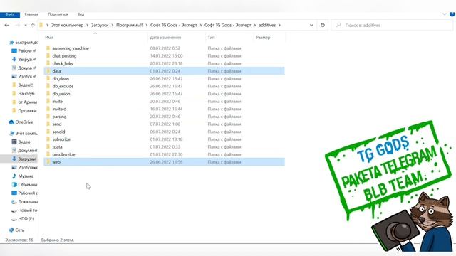Select the send folder

coord(57,124)
